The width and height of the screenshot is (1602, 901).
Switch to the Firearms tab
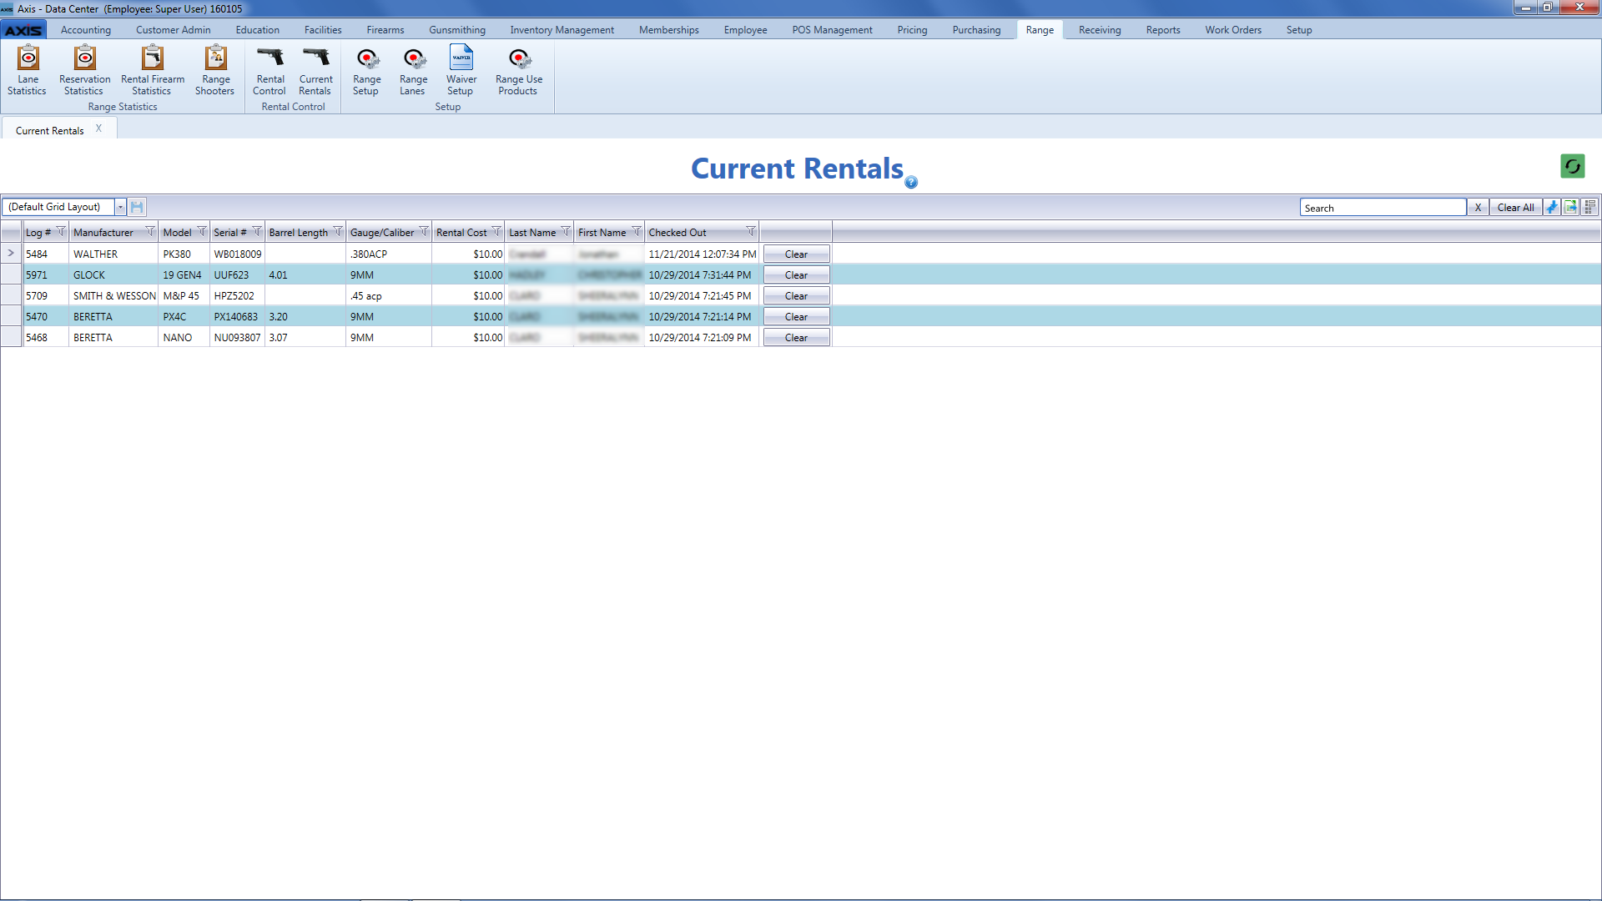pyautogui.click(x=385, y=30)
